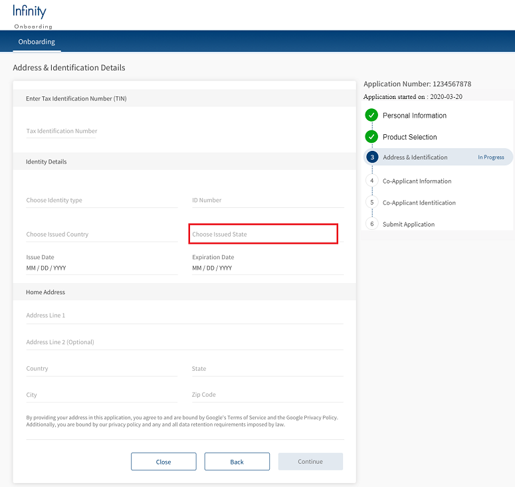Go to Co-Applicant Information step
The height and width of the screenshot is (487, 515).
point(417,181)
